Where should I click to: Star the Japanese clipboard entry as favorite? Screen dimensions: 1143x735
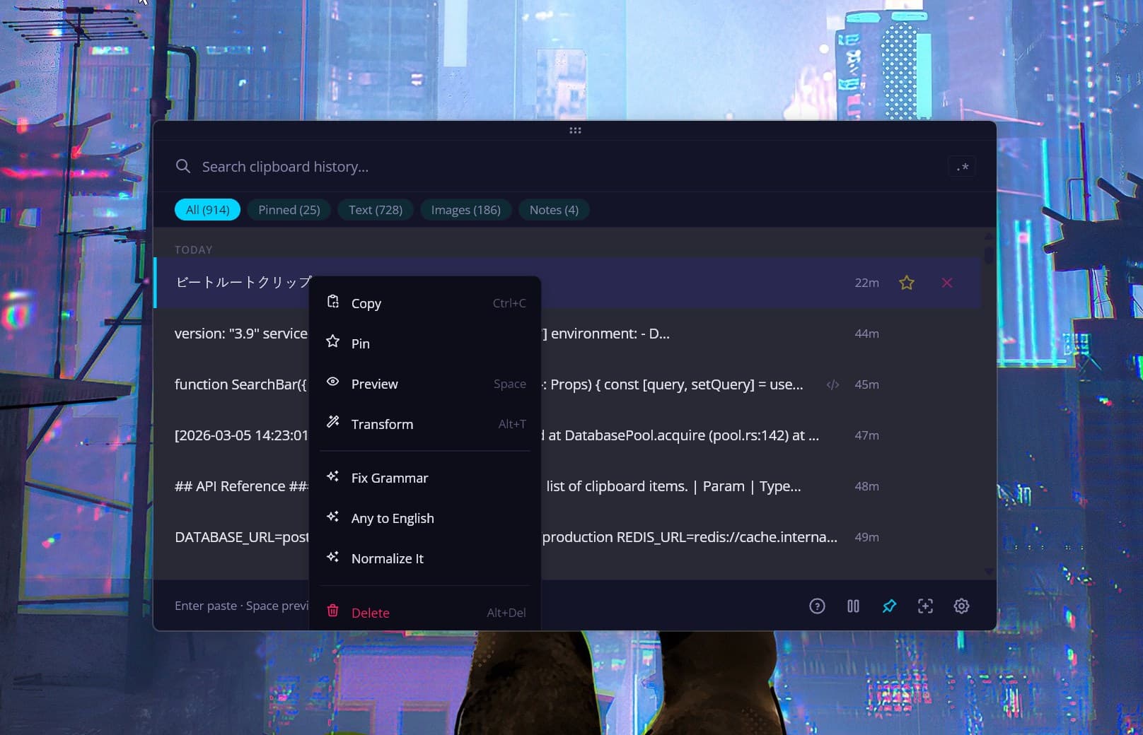[x=906, y=282]
